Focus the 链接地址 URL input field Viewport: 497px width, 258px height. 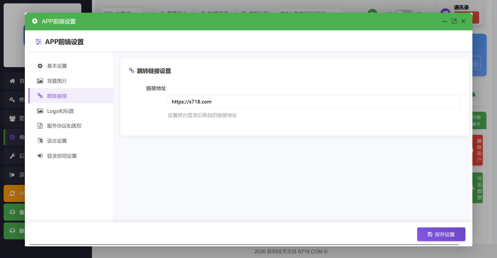pyautogui.click(x=314, y=102)
